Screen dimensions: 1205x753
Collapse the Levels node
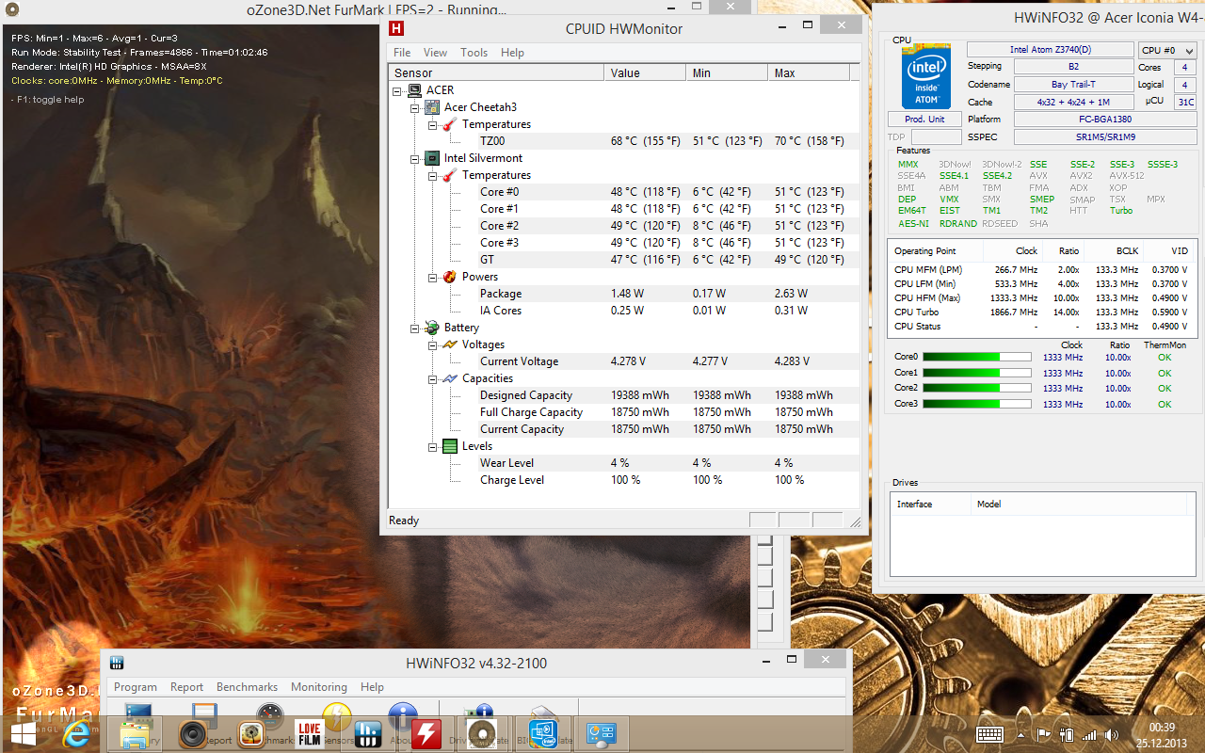(433, 446)
